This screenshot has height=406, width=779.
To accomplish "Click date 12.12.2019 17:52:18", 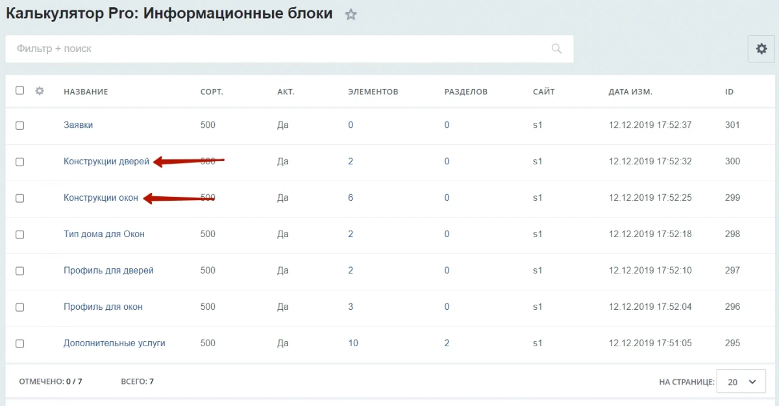I will [x=650, y=234].
